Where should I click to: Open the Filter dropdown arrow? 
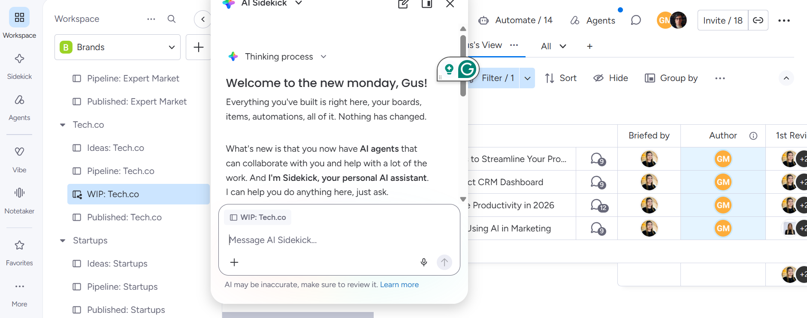527,78
